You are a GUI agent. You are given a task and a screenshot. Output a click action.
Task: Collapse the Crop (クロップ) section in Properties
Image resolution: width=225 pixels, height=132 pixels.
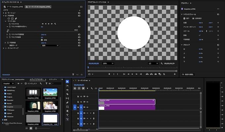[182, 45]
